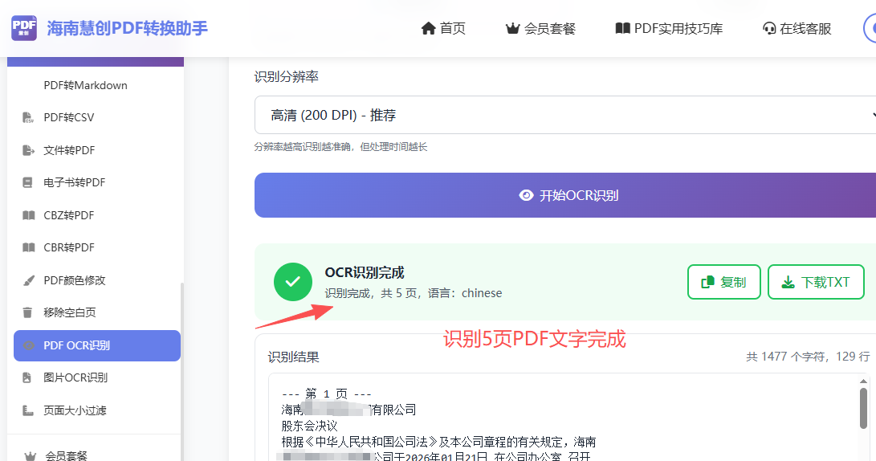Open PDF实用技巧库 in the header
This screenshot has height=461, width=876.
[669, 28]
